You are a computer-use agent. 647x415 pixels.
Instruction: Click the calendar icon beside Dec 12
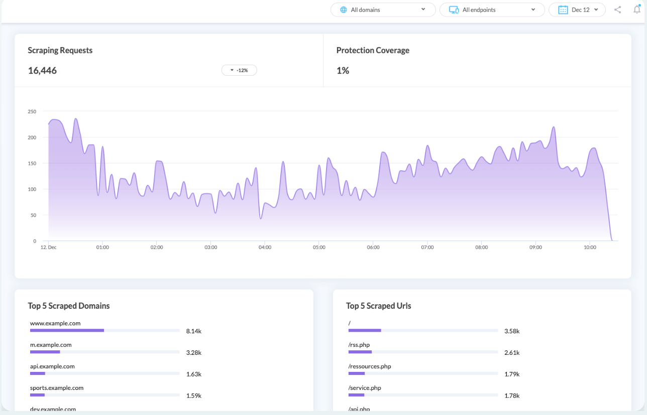tap(563, 10)
